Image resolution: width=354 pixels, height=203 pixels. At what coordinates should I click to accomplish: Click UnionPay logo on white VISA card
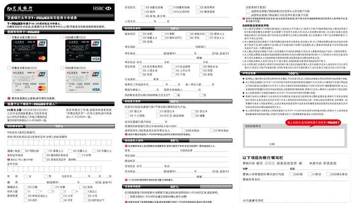(96, 74)
